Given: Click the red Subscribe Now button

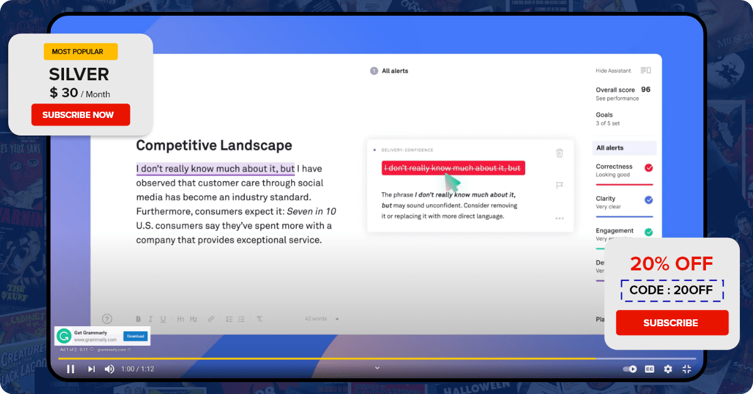Looking at the screenshot, I should 80,115.
